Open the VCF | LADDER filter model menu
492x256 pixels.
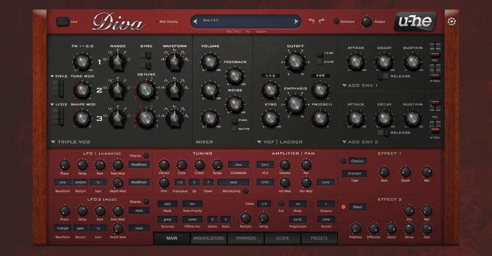pos(279,142)
